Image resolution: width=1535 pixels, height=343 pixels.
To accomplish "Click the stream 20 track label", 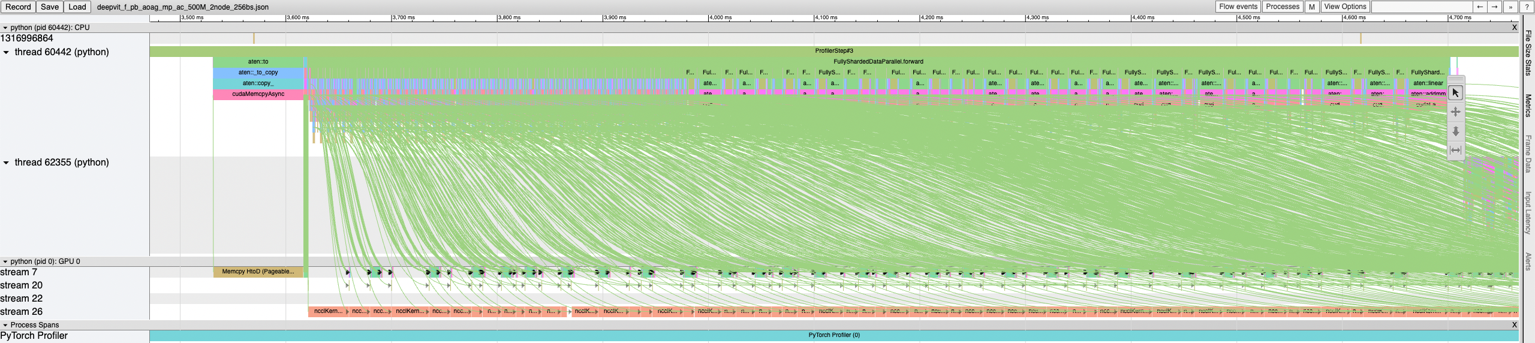I will pos(22,285).
